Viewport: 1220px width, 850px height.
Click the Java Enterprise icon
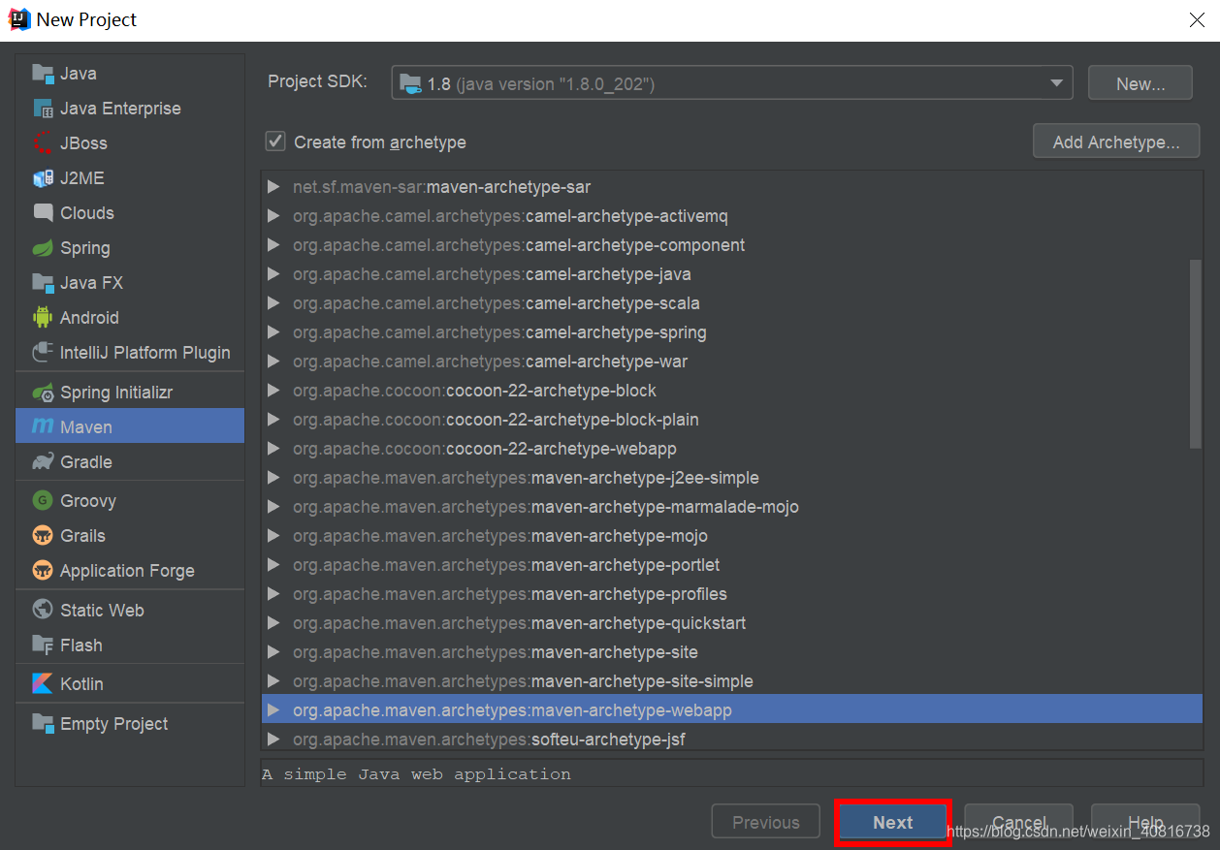tap(43, 109)
